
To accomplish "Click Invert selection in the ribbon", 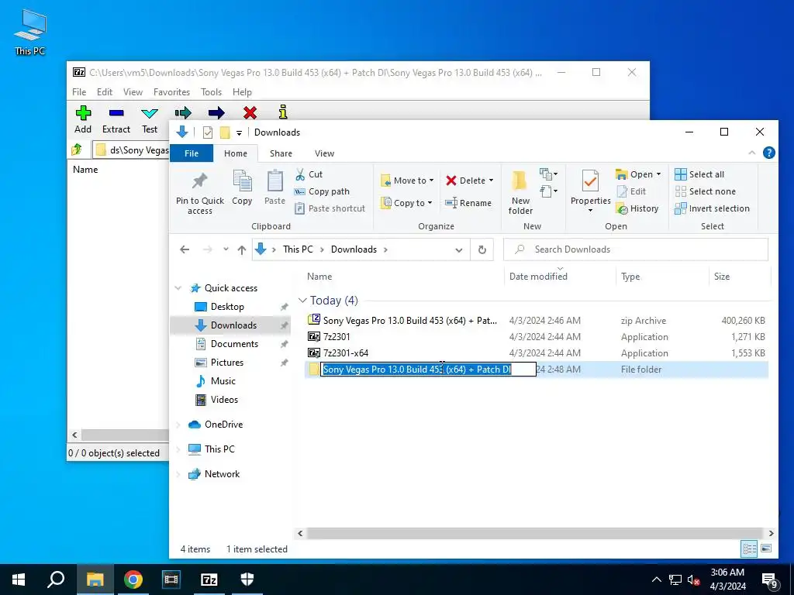I will 712,208.
